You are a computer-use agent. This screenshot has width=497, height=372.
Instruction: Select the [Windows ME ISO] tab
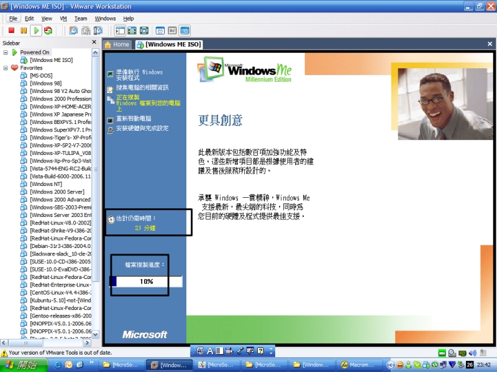[x=169, y=45]
